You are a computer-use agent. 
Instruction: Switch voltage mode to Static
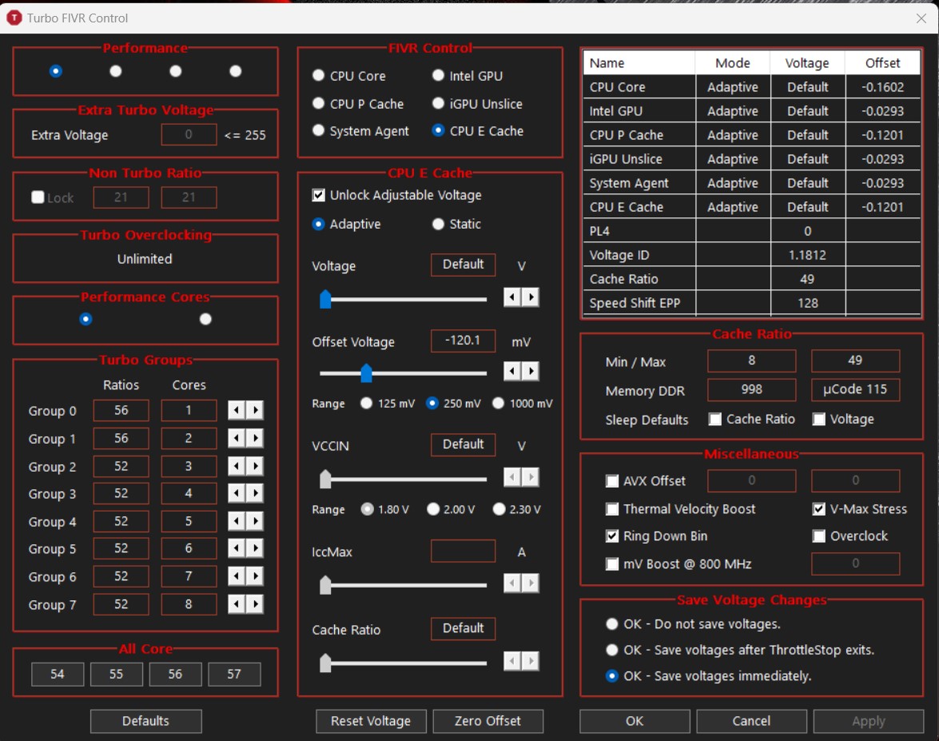tap(438, 224)
